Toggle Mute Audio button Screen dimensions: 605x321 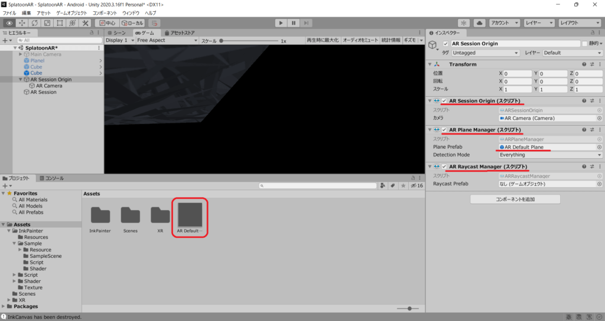pyautogui.click(x=360, y=40)
